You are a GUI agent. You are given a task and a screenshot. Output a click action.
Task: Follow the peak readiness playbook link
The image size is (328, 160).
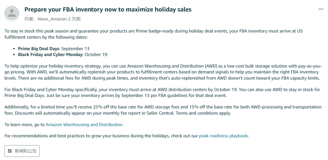(223, 136)
